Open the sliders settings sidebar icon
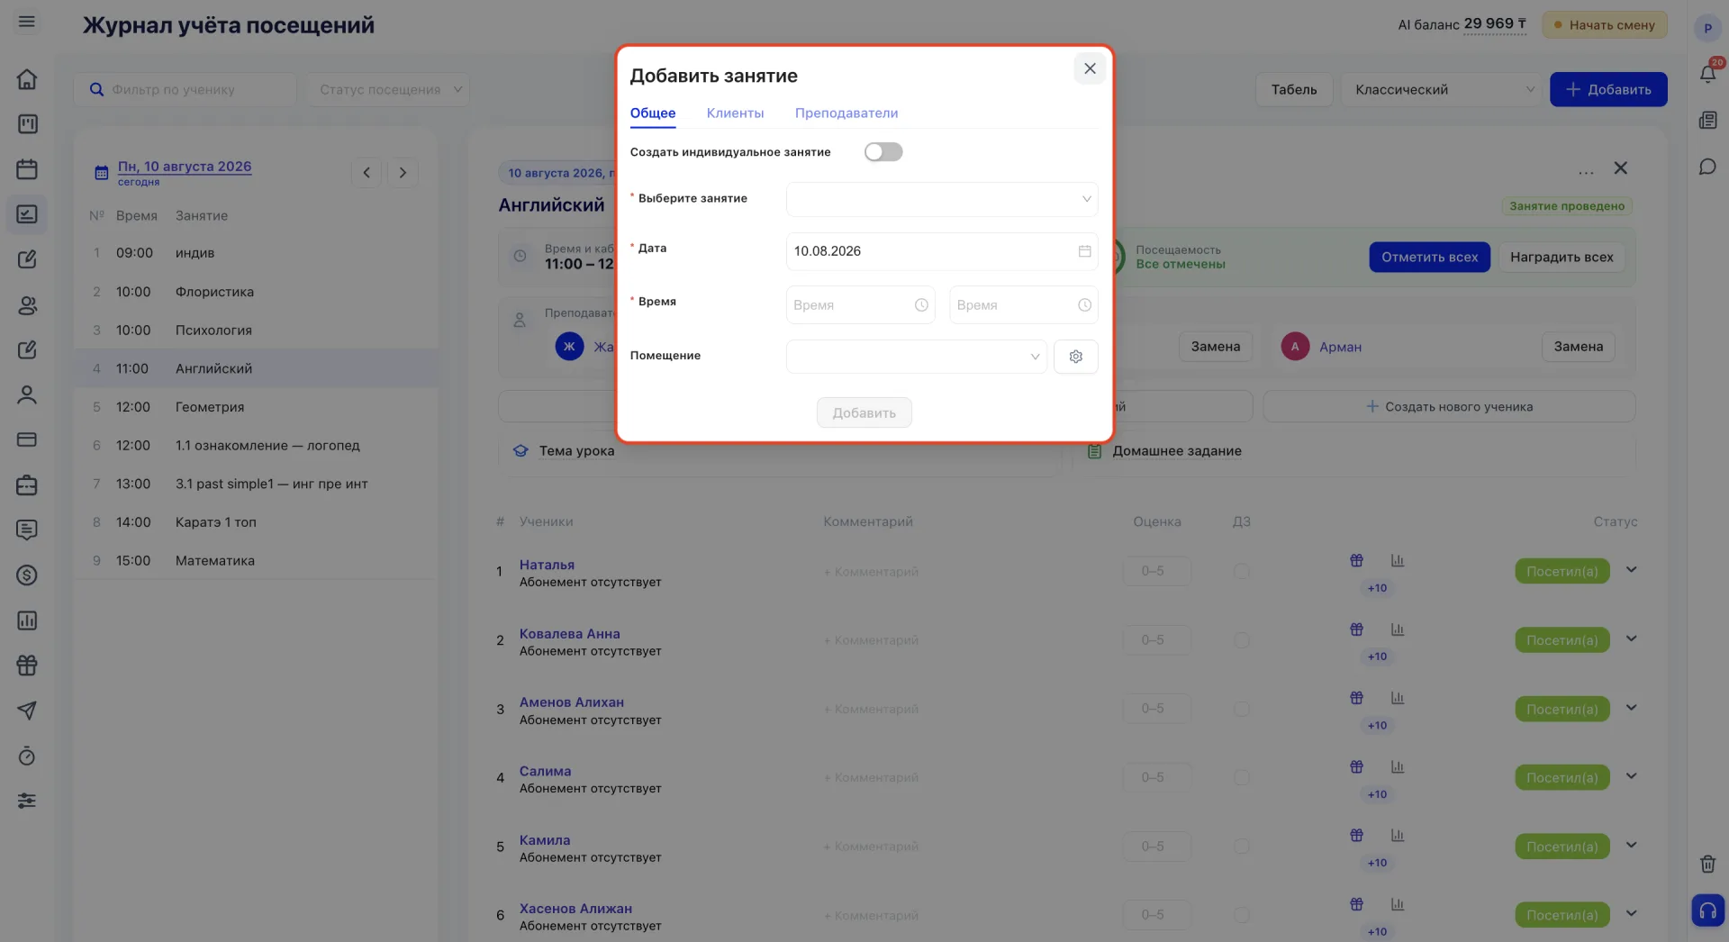 (27, 801)
